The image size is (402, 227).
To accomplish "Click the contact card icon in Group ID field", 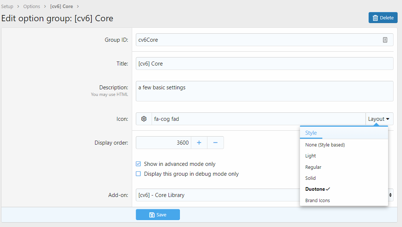I will (x=385, y=40).
